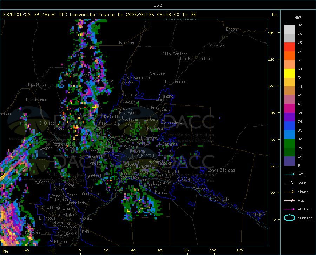Click the 54 dBZ yellow color swatch
The width and height of the screenshot is (316, 255).
pos(289,73)
